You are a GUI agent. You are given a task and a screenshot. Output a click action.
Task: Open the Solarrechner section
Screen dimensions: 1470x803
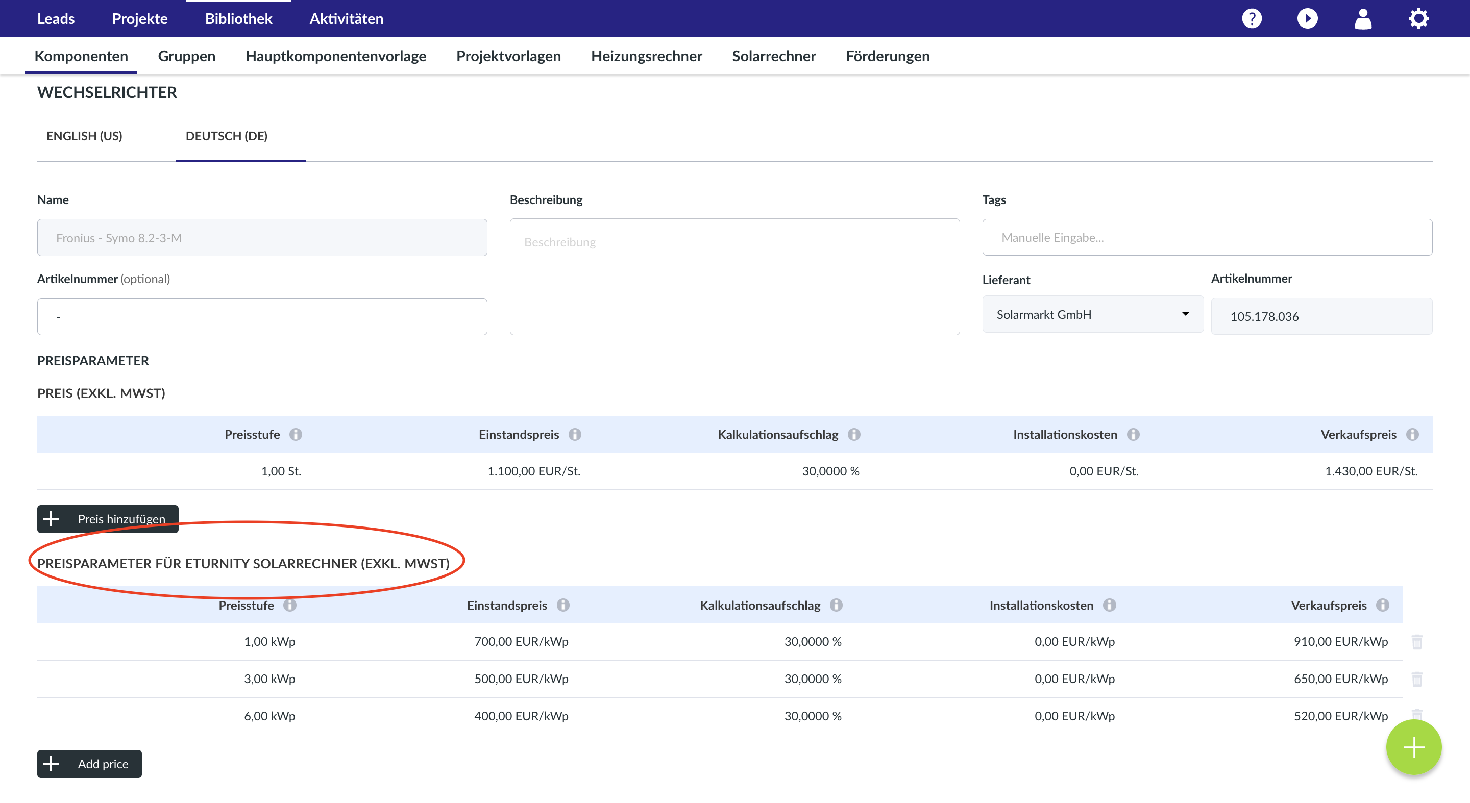(x=773, y=56)
